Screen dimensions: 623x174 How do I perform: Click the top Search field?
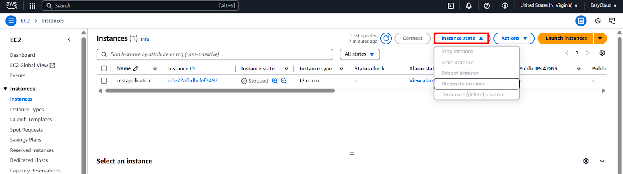(x=140, y=6)
